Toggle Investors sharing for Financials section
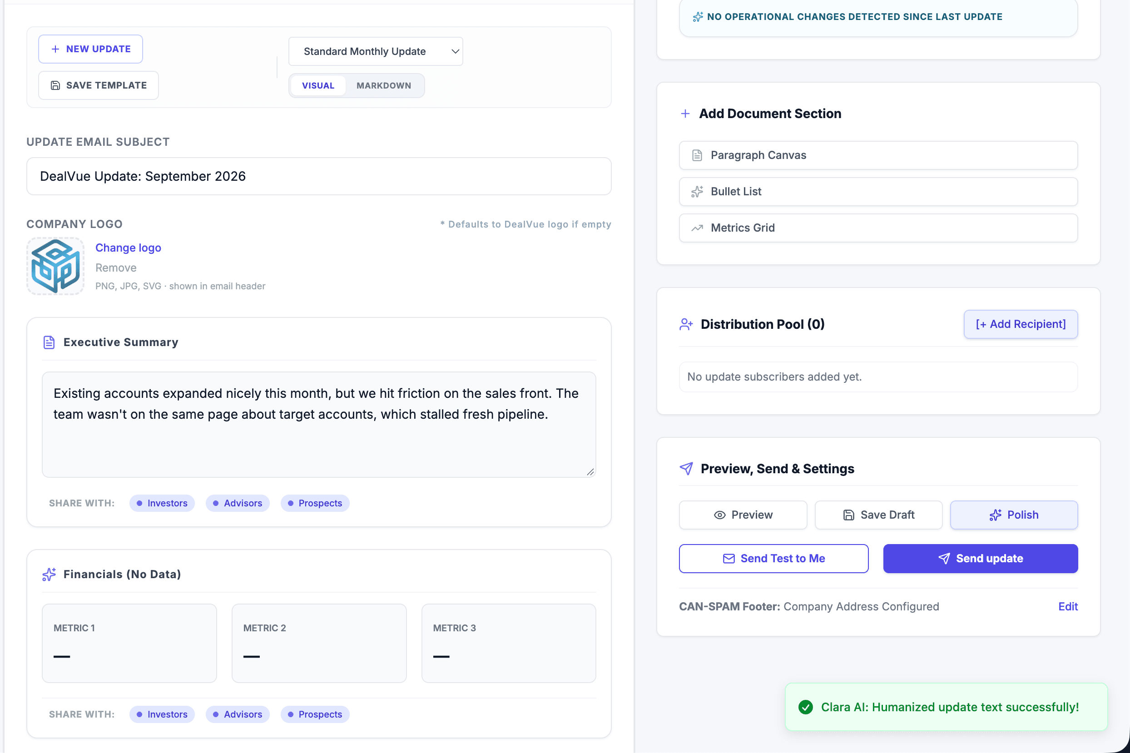This screenshot has width=1130, height=753. (162, 714)
